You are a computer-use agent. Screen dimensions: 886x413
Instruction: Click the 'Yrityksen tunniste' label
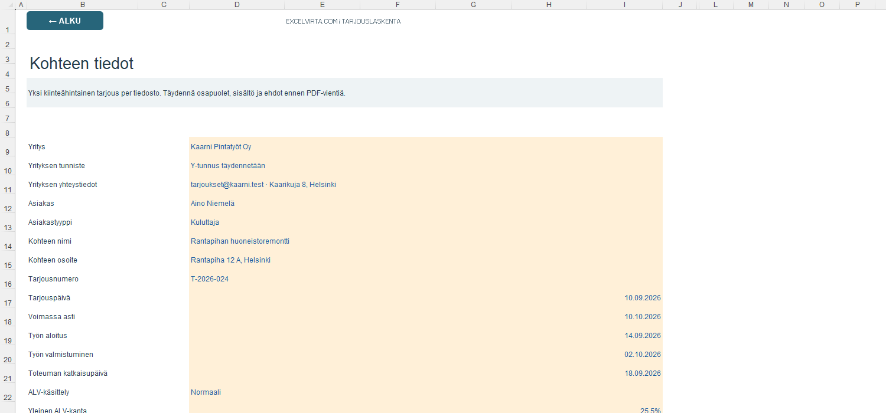(x=57, y=166)
